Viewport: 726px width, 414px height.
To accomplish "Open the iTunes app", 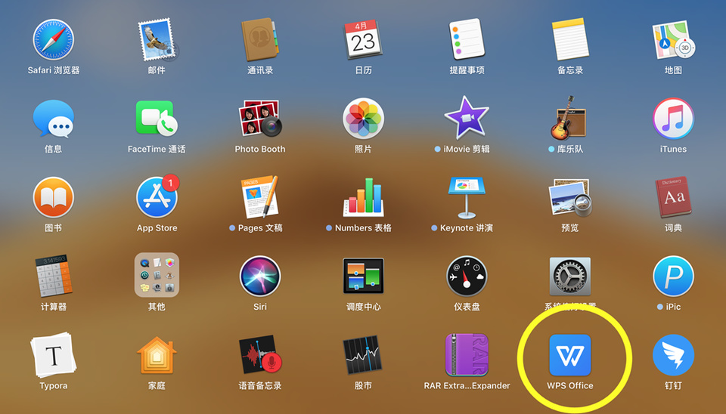I will pyautogui.click(x=673, y=119).
